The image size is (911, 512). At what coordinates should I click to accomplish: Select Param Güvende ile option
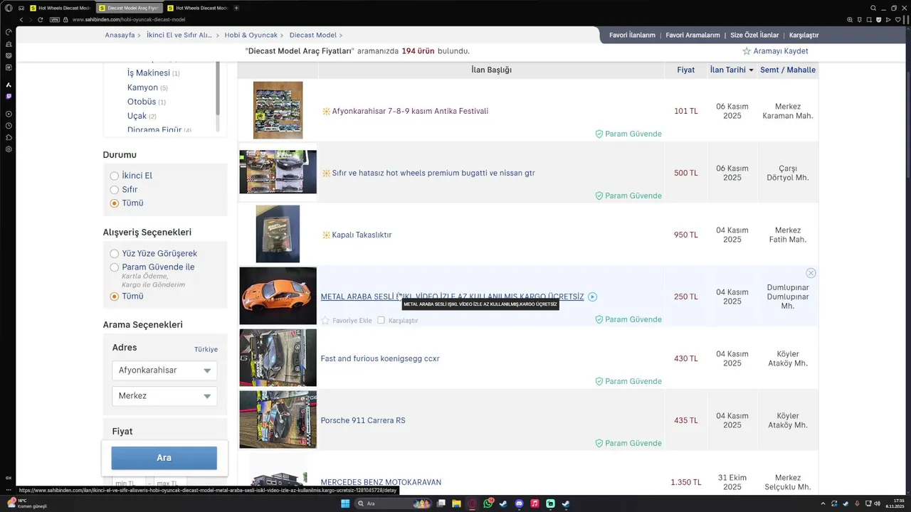coord(114,267)
